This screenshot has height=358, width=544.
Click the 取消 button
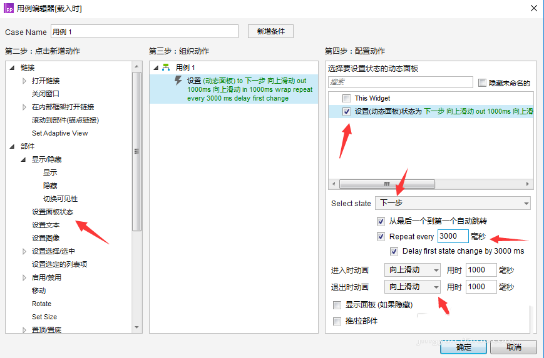[513, 347]
